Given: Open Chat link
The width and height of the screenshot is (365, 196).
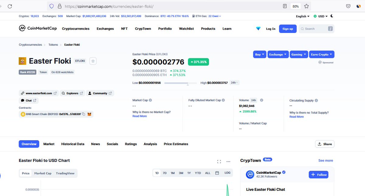Looking at the screenshot, I should (x=29, y=101).
